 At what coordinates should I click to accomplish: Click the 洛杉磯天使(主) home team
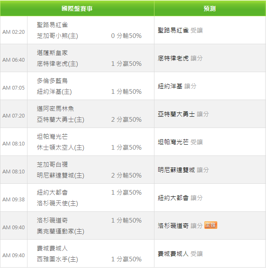(x=57, y=203)
